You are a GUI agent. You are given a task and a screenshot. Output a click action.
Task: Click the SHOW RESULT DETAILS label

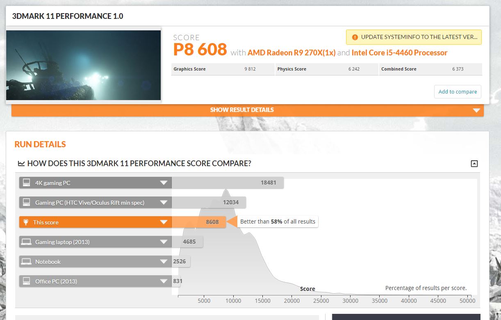pos(242,110)
